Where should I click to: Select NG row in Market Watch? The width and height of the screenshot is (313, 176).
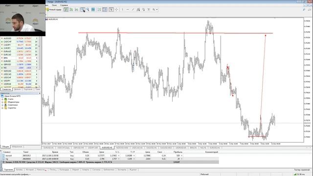click(x=20, y=67)
